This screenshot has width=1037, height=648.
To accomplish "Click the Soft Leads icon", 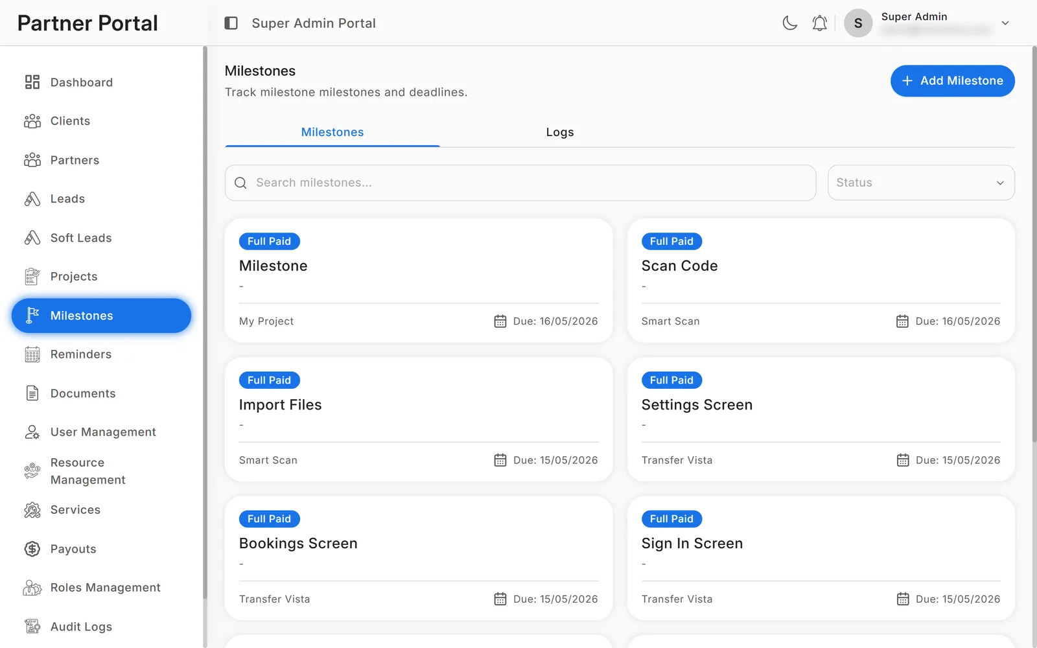I will [32, 238].
